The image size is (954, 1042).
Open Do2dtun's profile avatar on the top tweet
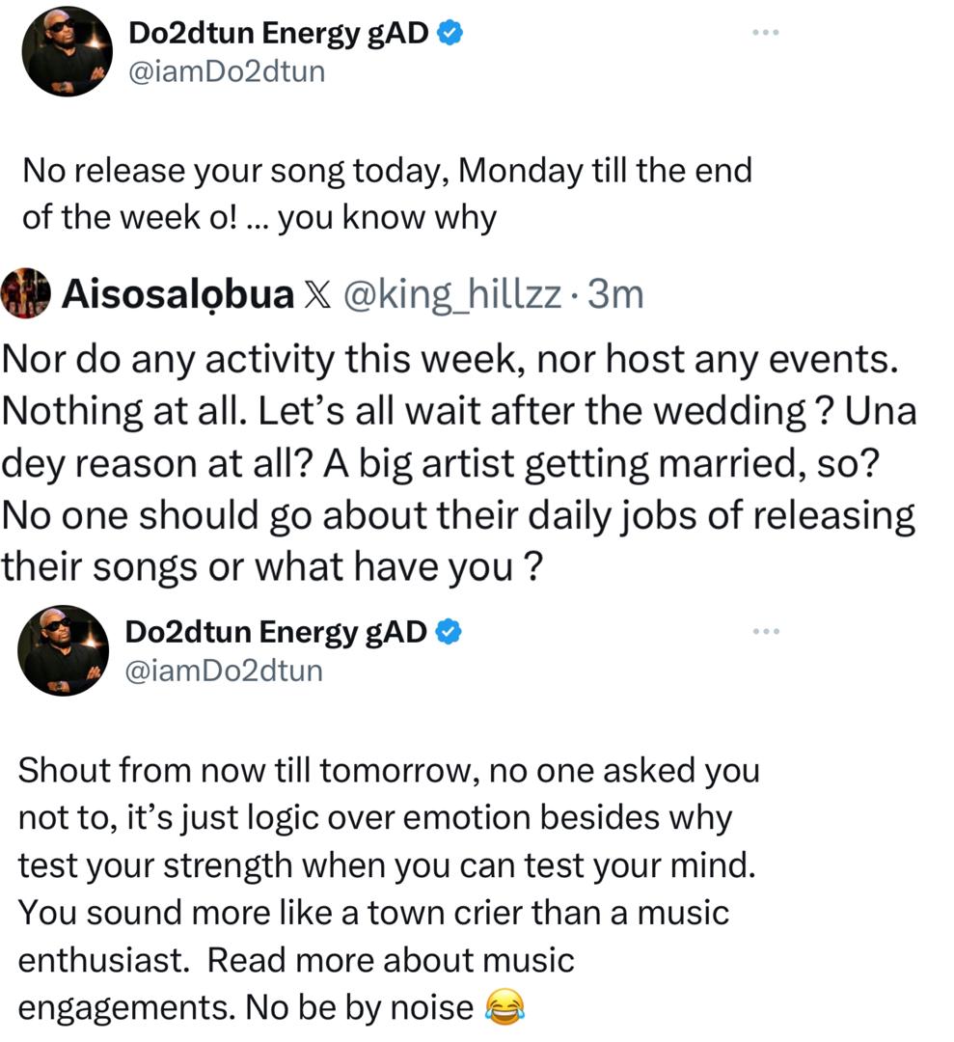click(x=68, y=50)
